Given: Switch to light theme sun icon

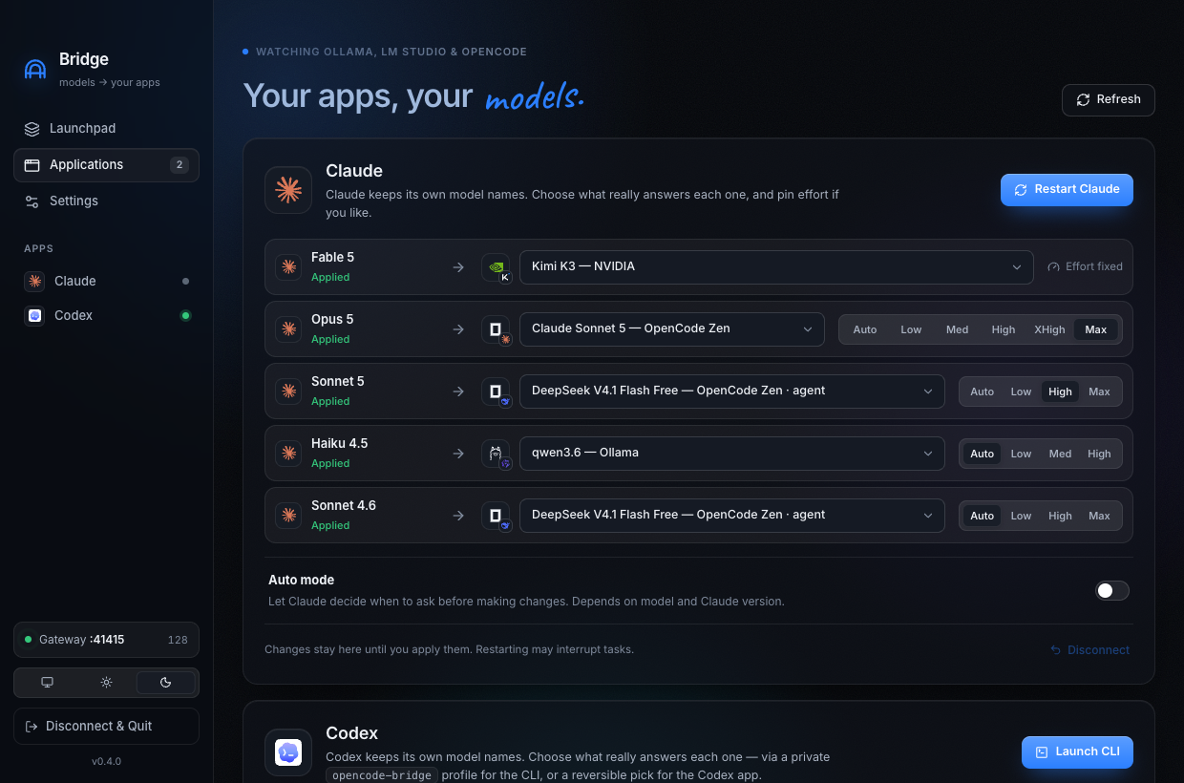Looking at the screenshot, I should coord(106,683).
